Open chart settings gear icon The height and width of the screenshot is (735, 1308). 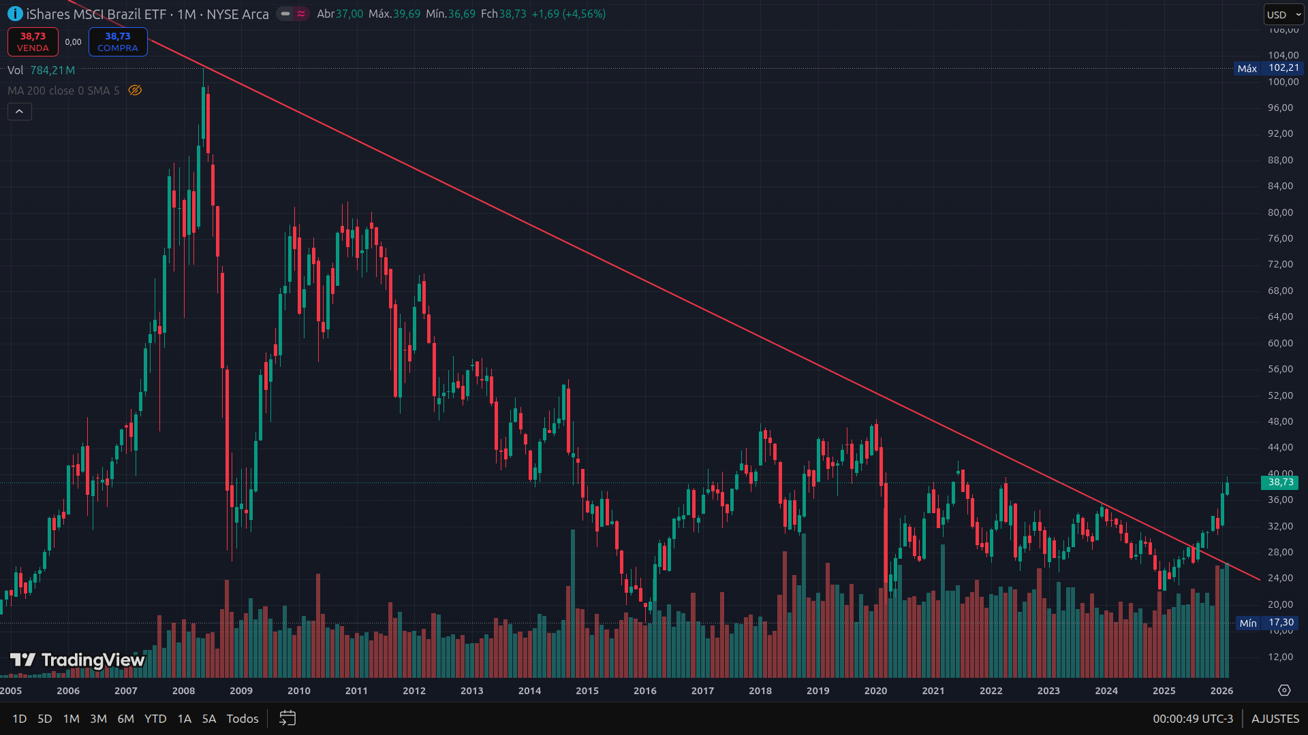[1284, 690]
